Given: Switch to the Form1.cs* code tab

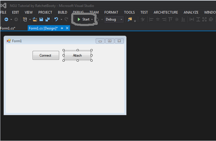Looking at the screenshot, I should (x=8, y=28).
